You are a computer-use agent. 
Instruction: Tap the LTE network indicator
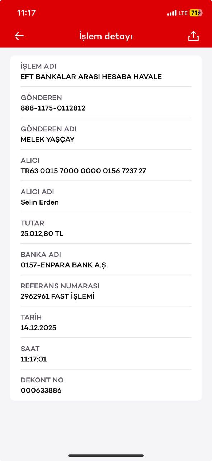pyautogui.click(x=183, y=13)
